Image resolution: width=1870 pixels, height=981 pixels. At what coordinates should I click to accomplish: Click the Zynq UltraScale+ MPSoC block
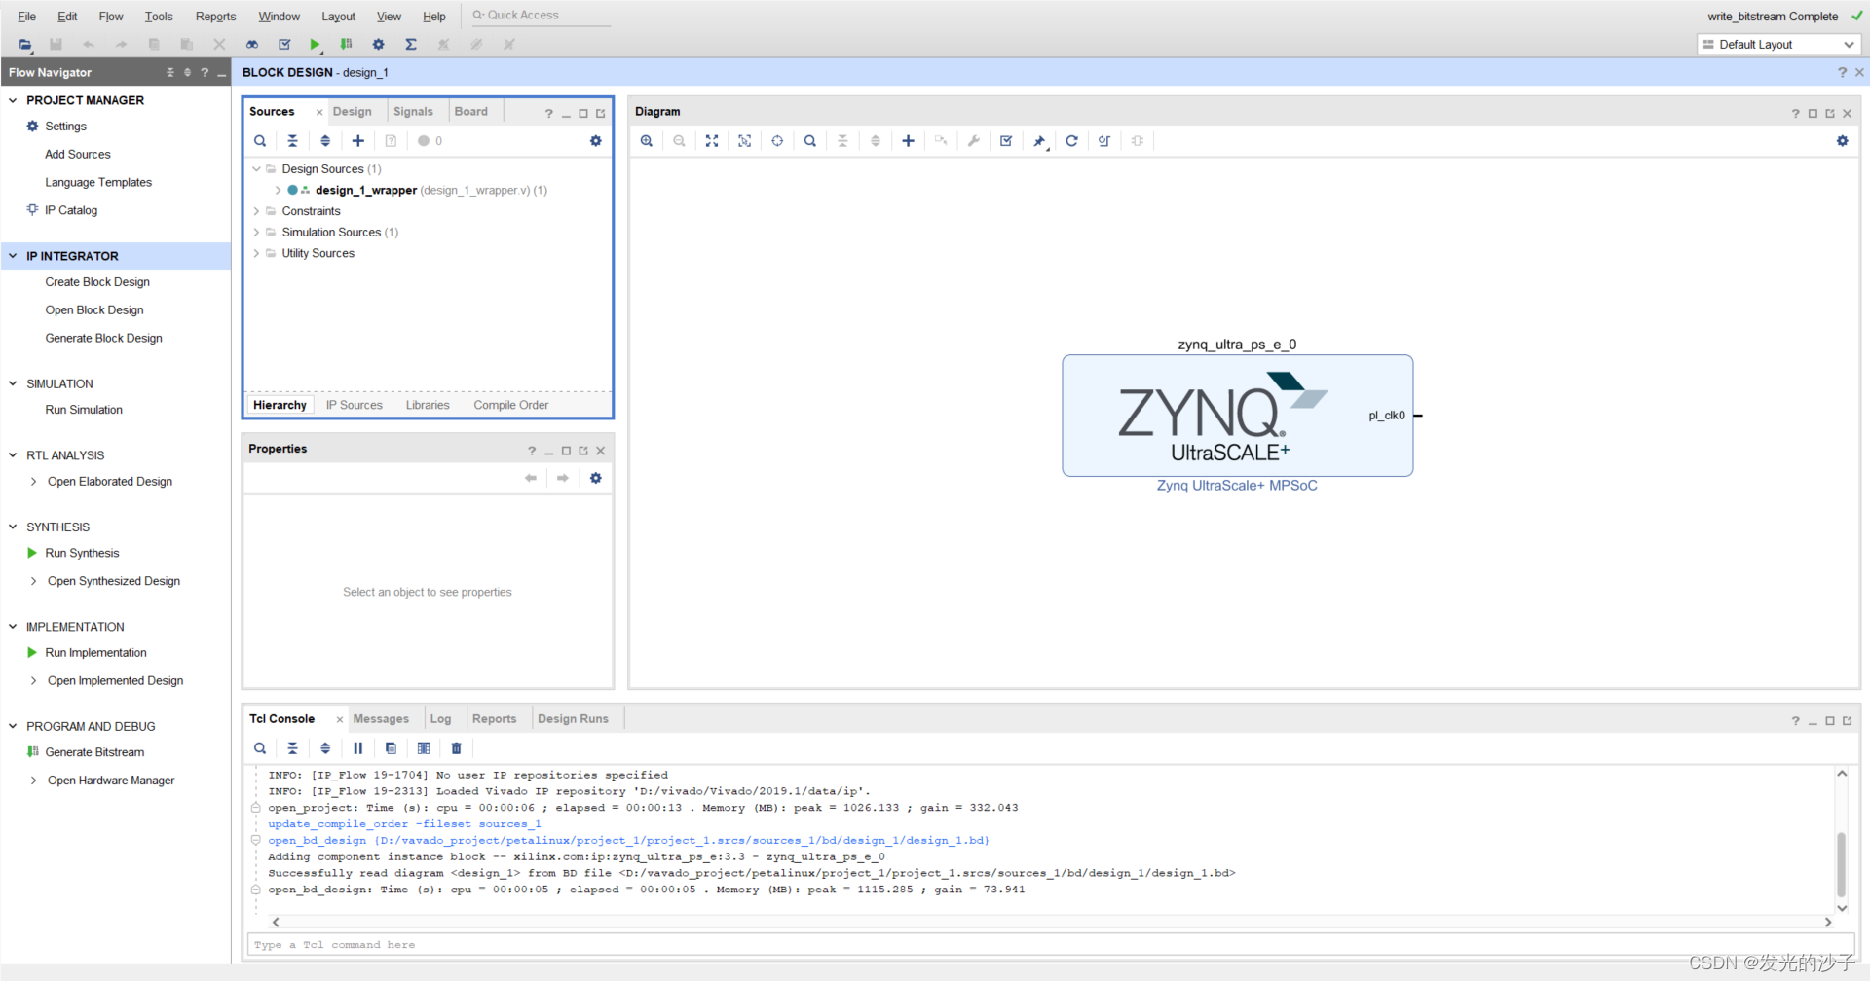(x=1237, y=416)
